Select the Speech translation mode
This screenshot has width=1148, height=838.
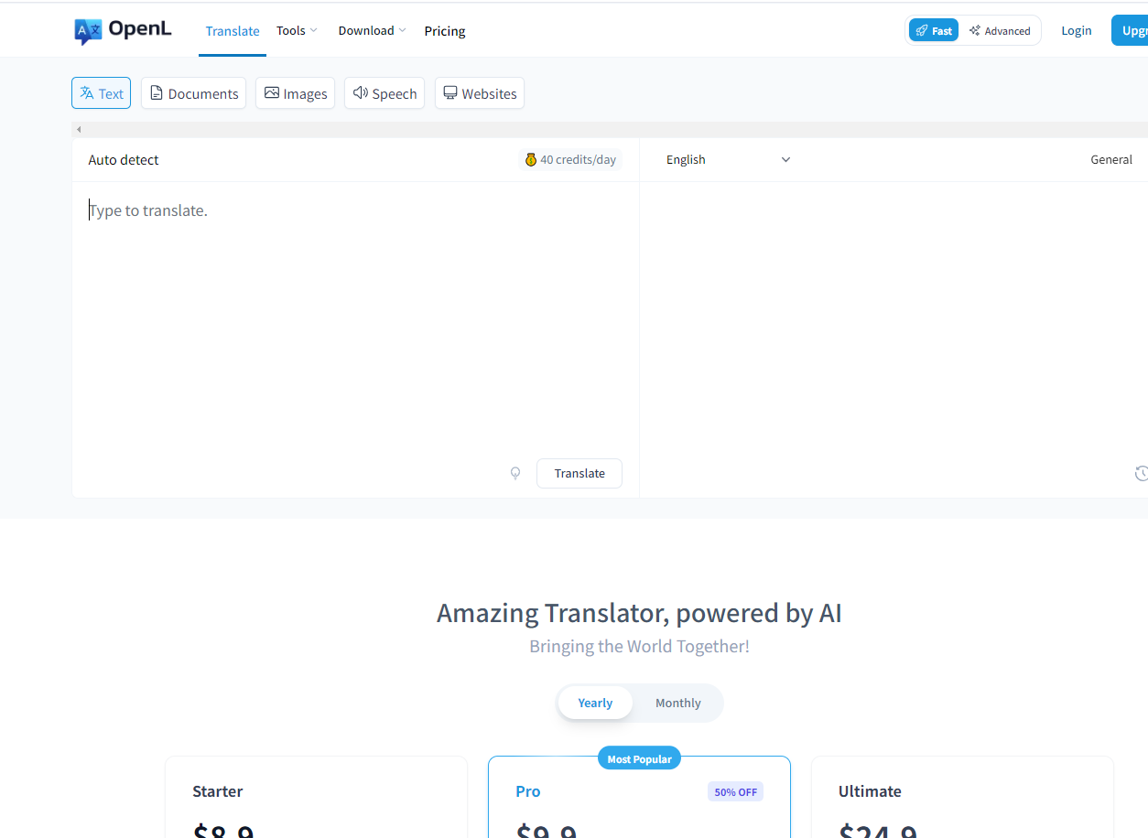coord(384,93)
